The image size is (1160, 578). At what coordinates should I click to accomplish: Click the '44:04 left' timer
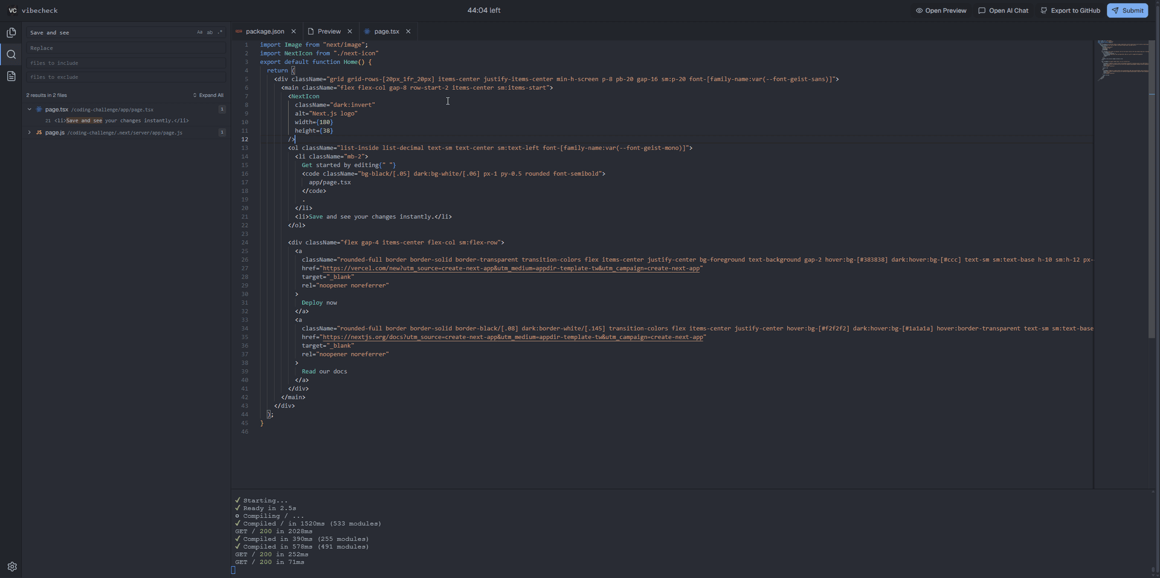pyautogui.click(x=484, y=10)
